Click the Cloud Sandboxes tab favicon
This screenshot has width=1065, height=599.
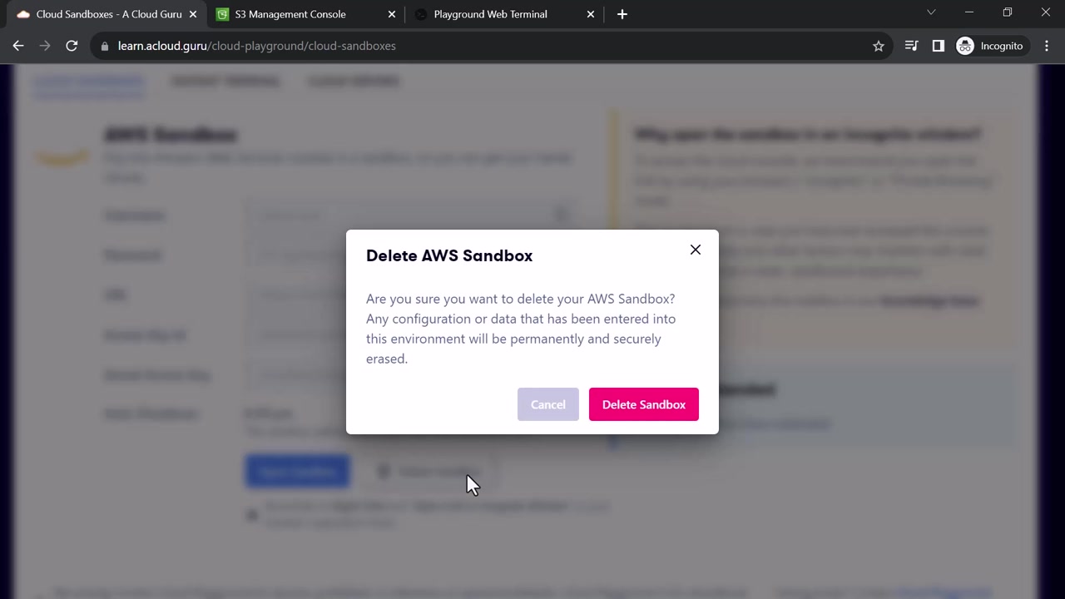click(23, 14)
